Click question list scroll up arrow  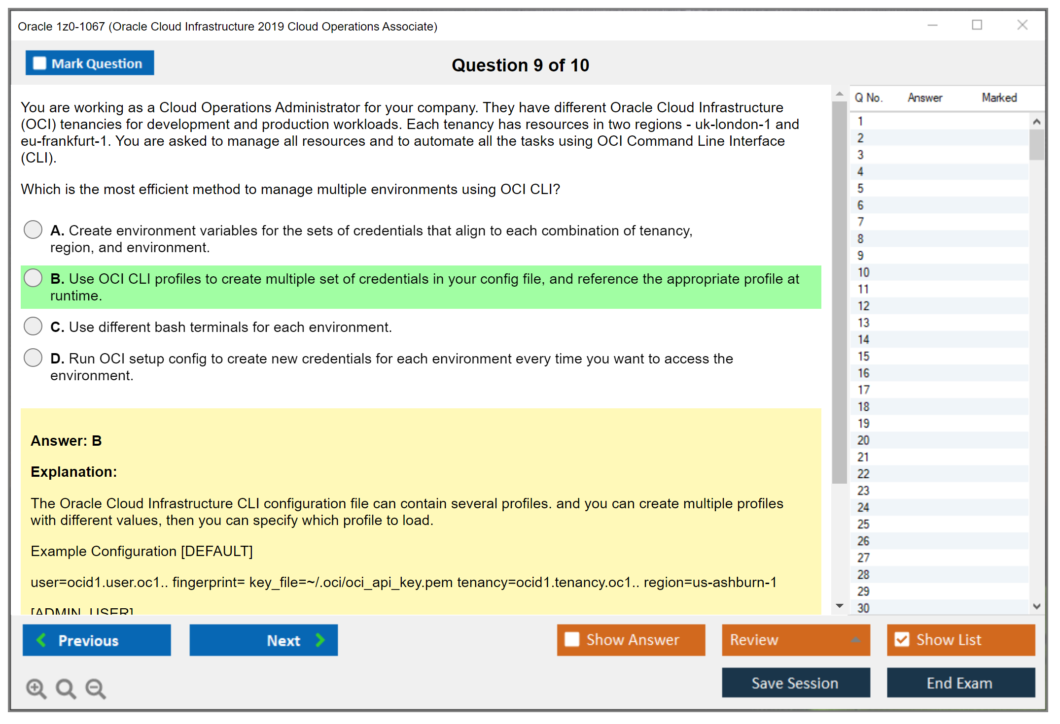(x=1036, y=122)
